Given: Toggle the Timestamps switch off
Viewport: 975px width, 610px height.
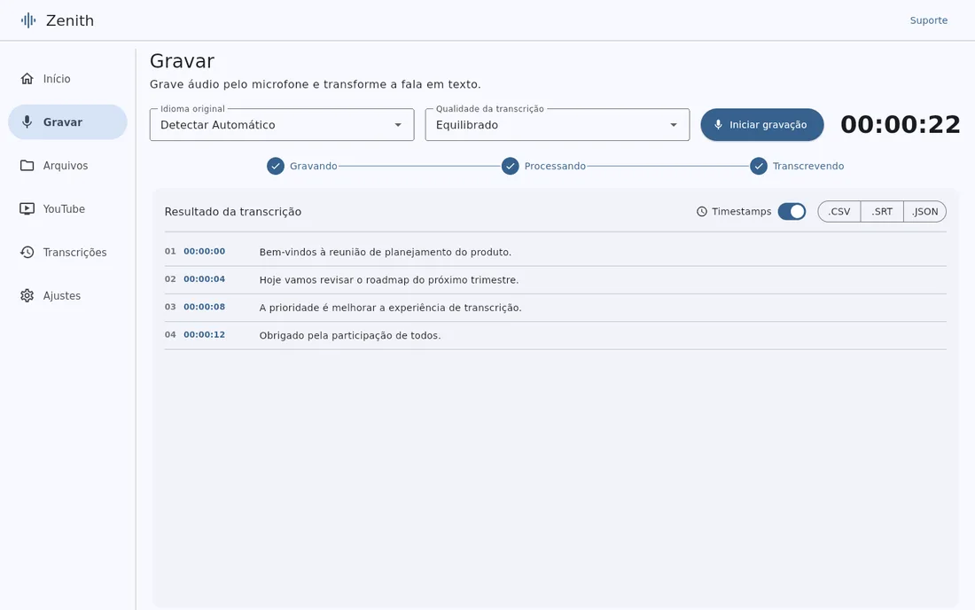Looking at the screenshot, I should (792, 211).
